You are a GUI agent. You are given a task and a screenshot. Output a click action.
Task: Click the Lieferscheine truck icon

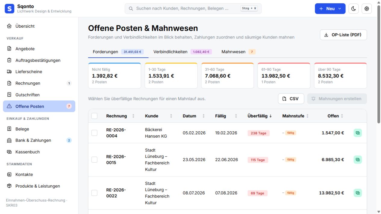[9, 72]
